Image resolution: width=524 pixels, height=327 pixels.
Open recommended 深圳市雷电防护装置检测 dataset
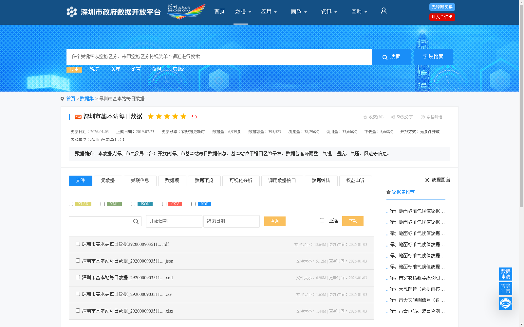pos(417,311)
